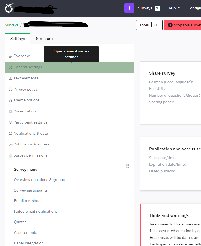Screen dimensions: 201x246
Task: Open the Tools three-dot menu
Action: coord(157,25)
